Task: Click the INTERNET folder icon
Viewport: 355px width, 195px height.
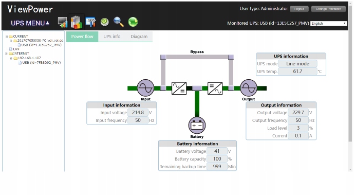Action: click(11, 54)
